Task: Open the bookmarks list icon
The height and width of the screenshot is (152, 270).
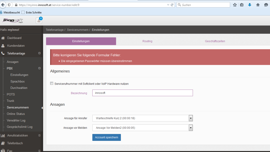Action: pos(242,5)
